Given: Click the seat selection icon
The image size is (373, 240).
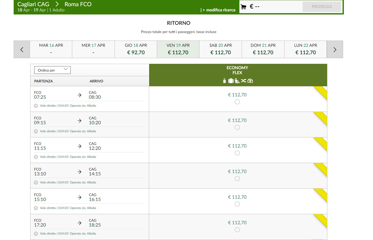Looking at the screenshot, I should [x=237, y=81].
